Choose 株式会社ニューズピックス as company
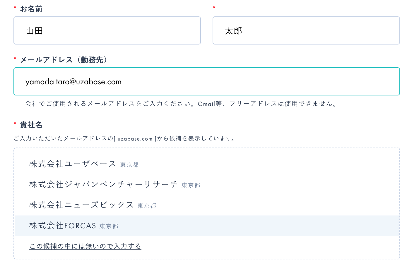 click(207, 205)
